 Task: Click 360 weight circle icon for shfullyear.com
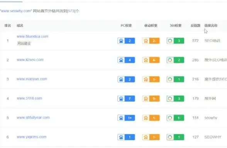(x=170, y=118)
